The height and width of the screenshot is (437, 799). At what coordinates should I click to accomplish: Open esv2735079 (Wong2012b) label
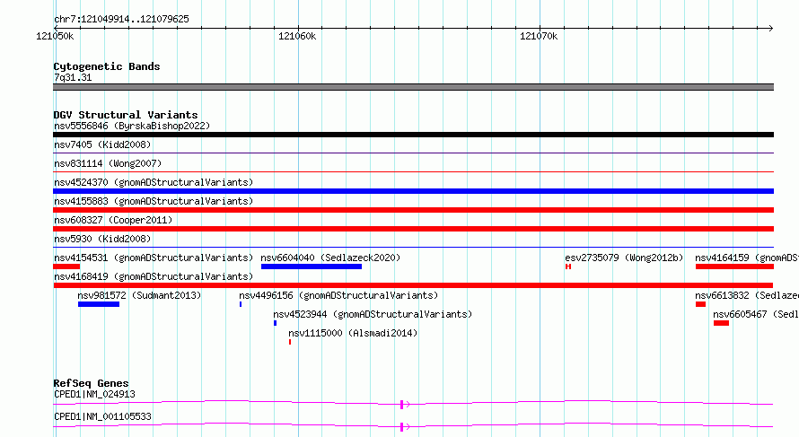[x=624, y=258]
